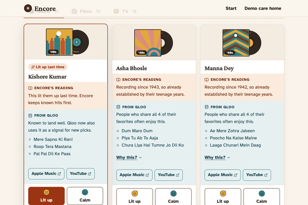Screen dimensions: 308x205
Task: Click the Encore heart logo icon
Action: pos(28,8)
